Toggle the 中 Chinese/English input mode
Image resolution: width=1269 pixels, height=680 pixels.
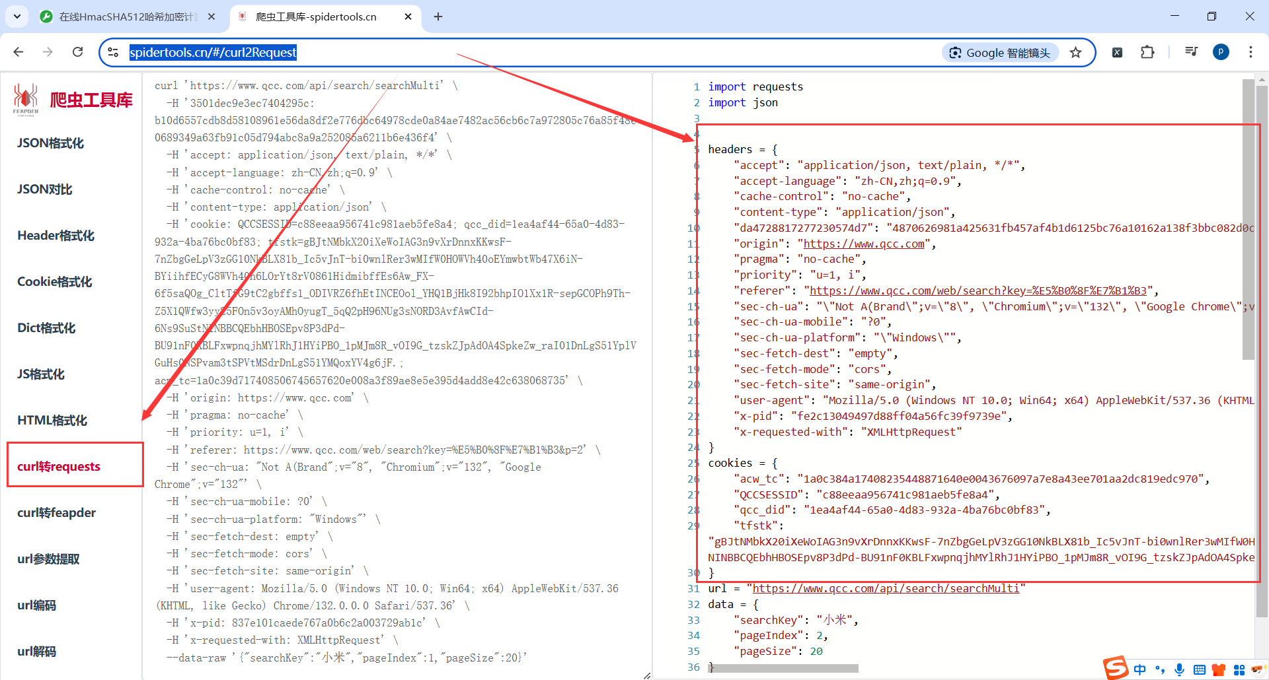point(1140,670)
